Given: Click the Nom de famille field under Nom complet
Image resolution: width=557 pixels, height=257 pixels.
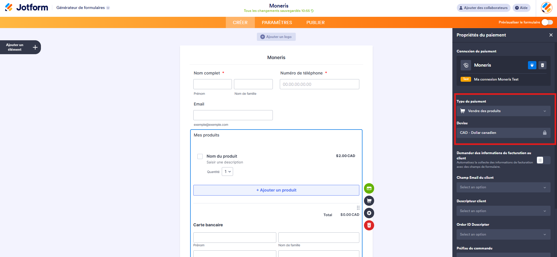Looking at the screenshot, I should [253, 84].
